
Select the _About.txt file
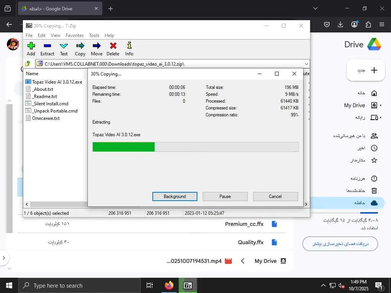pos(39,89)
